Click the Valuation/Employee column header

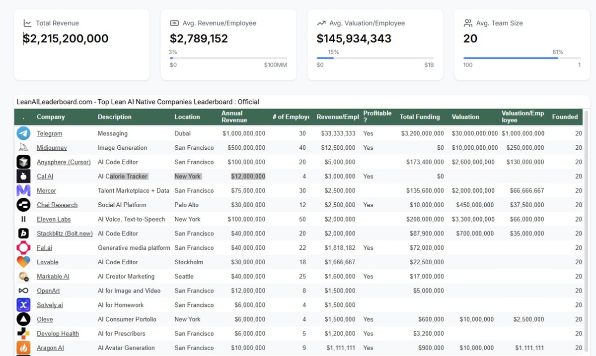click(522, 117)
